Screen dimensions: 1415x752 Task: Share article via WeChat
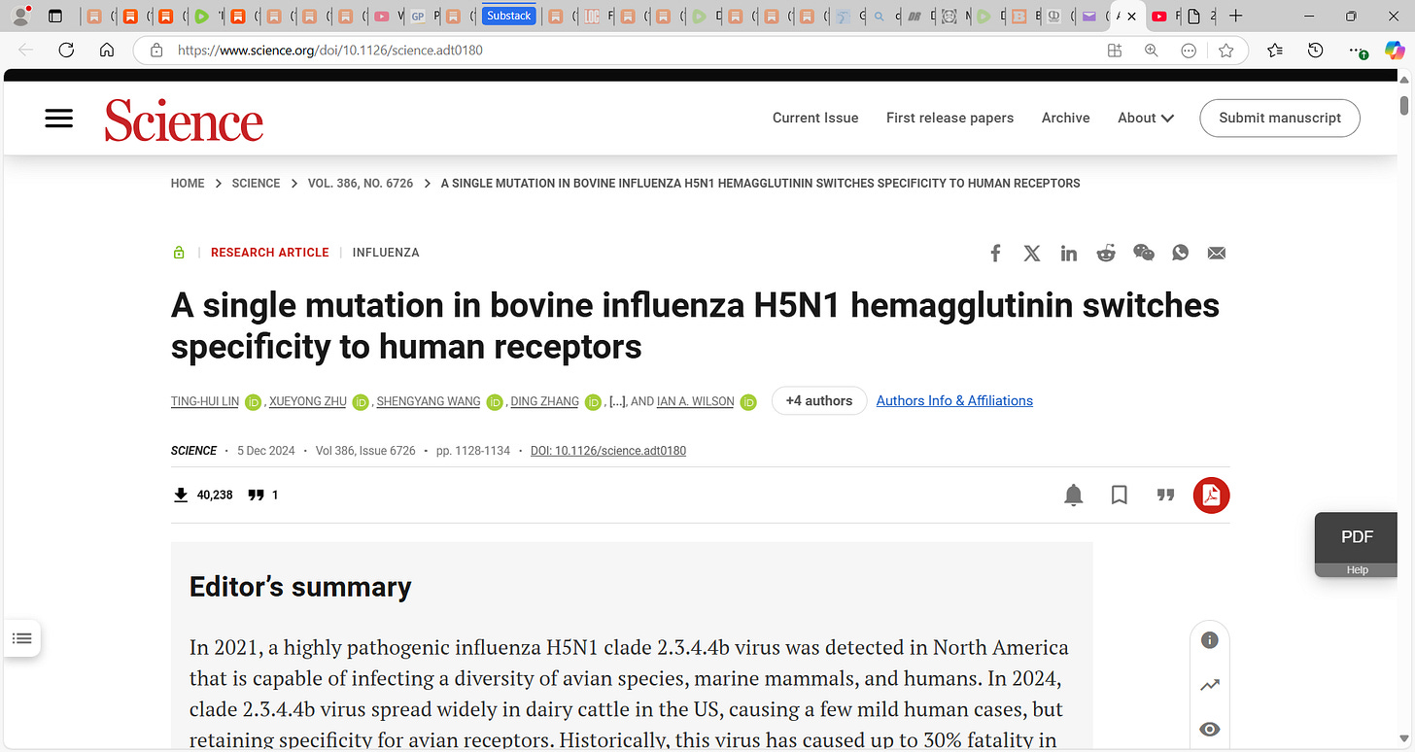pos(1144,253)
